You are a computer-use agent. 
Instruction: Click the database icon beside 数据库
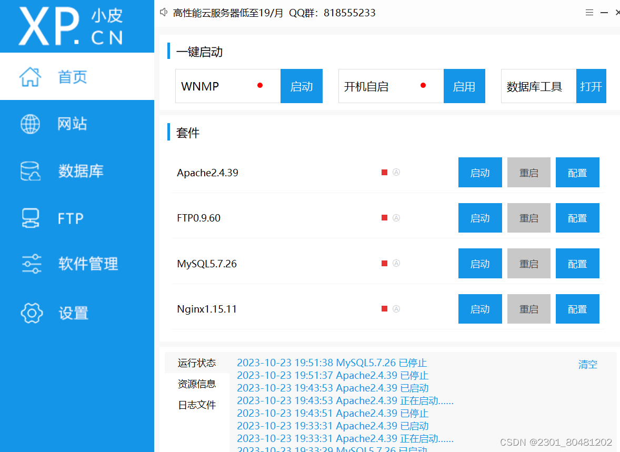click(30, 171)
